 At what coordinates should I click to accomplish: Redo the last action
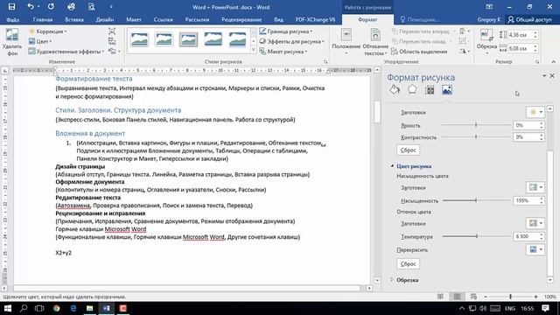tap(51, 7)
